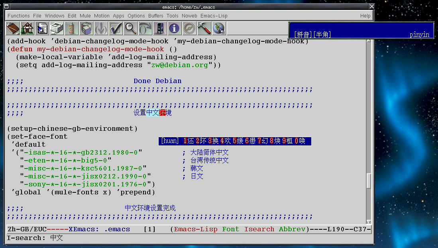
Task: Toggle the [半角] half-width indicator
Action: [322, 35]
